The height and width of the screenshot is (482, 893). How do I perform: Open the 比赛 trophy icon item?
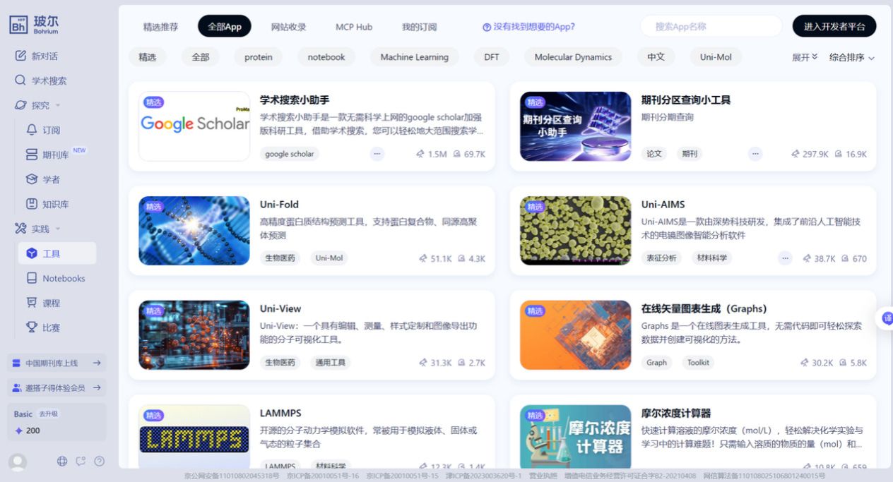[32, 327]
